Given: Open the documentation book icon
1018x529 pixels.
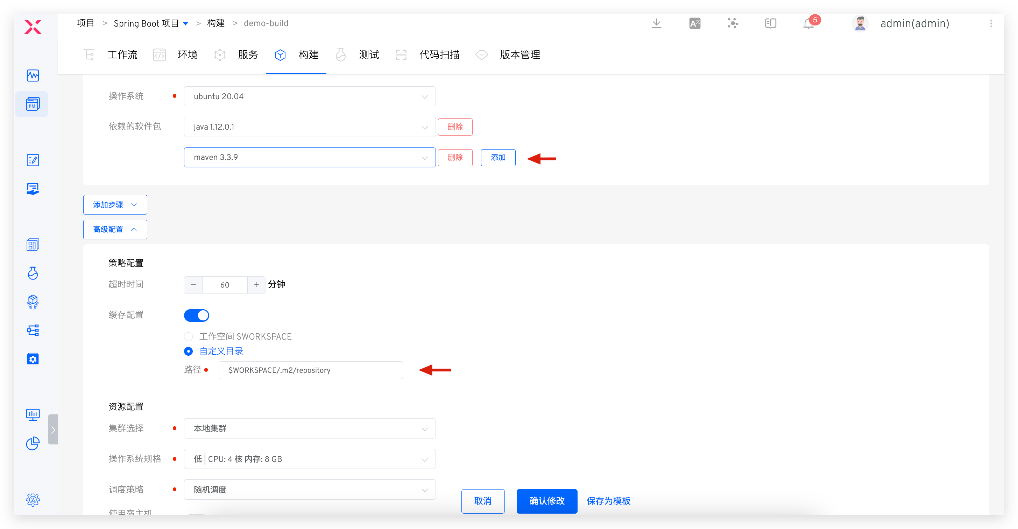Looking at the screenshot, I should pos(771,23).
